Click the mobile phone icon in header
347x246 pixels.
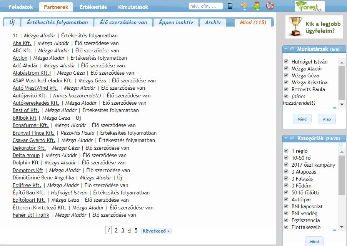click(x=230, y=6)
